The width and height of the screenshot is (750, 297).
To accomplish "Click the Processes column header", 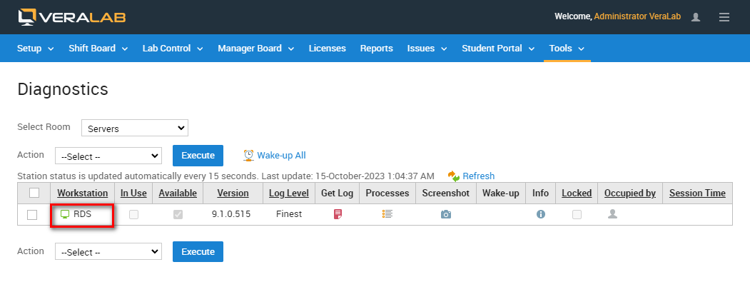I will (387, 193).
